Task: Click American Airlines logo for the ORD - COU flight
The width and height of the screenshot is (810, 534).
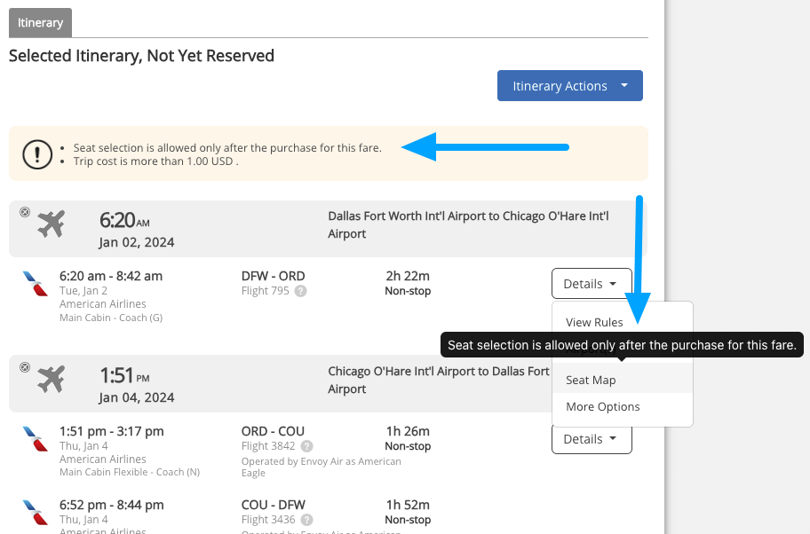Action: pos(36,438)
